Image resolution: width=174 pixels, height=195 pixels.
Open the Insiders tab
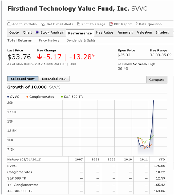coord(163,32)
